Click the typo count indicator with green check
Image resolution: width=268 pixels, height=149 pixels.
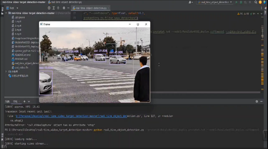coord(253,14)
